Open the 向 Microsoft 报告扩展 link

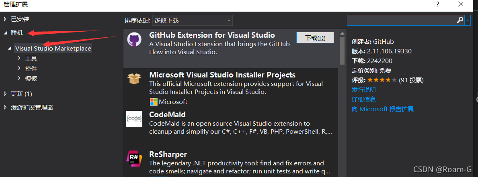click(382, 109)
